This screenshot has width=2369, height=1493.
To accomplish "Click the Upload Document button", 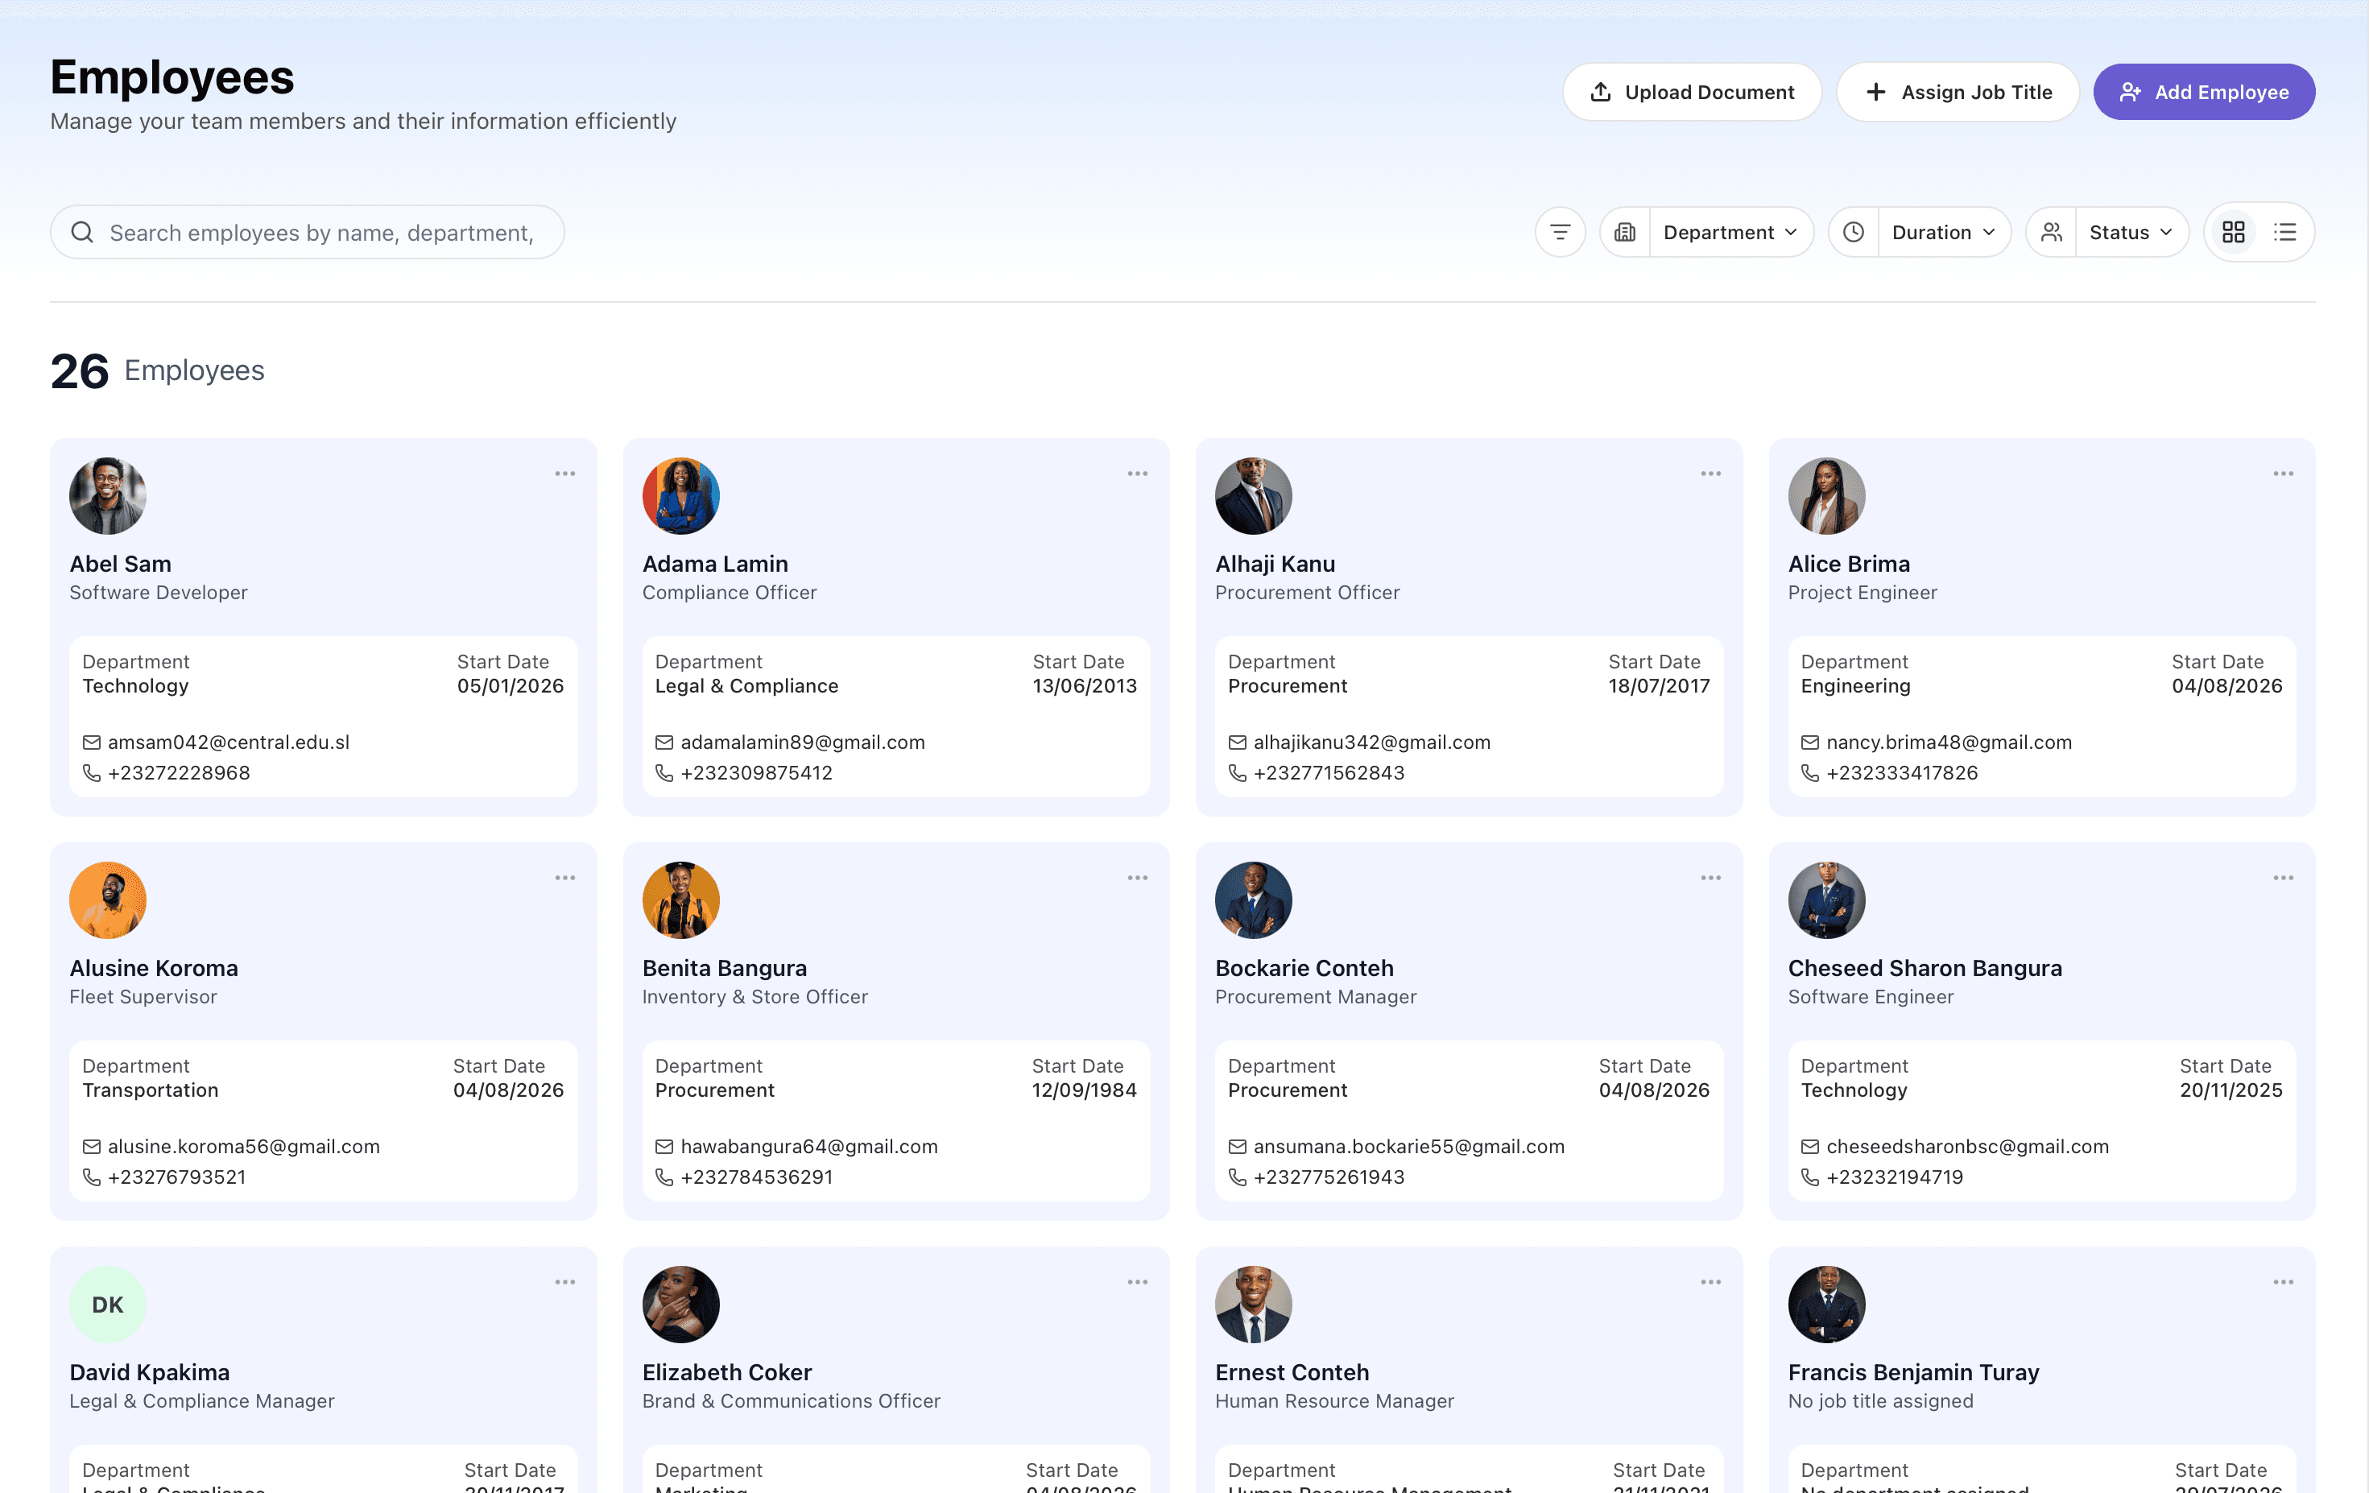I will [x=1691, y=93].
